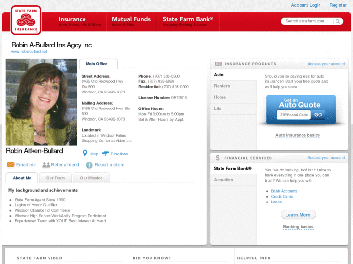Click the fax number (707) 838-9898

pos(161,81)
